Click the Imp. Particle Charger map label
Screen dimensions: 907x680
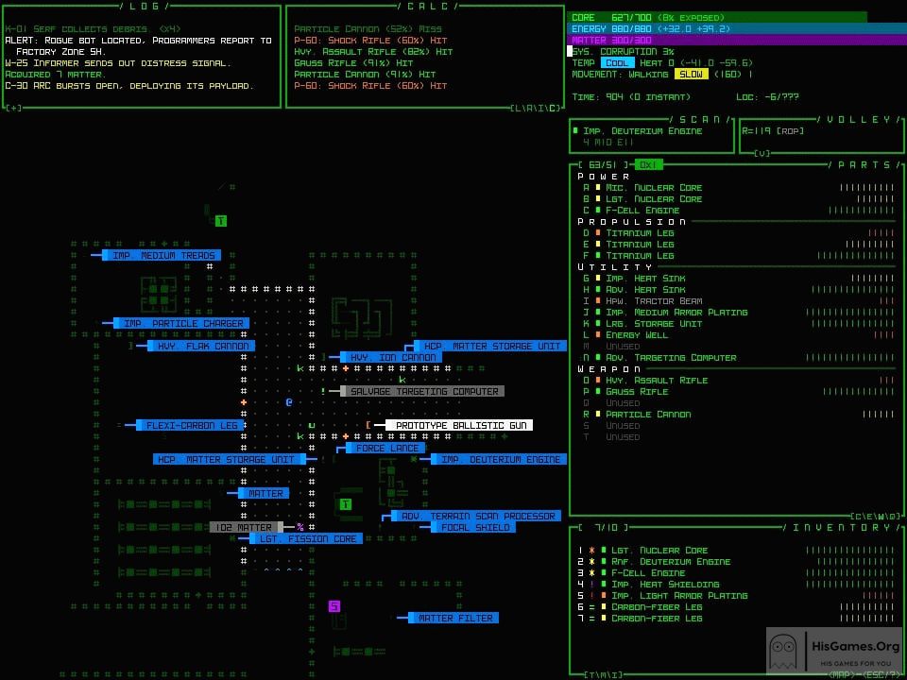[181, 323]
